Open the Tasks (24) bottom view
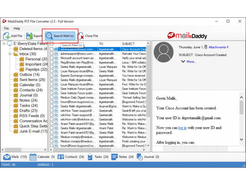Image resolution: width=246 pixels, height=185 pixels. pos(98,157)
